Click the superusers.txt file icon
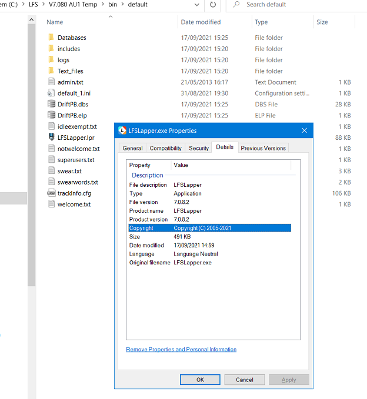Viewport: 367px width, 399px height. tap(51, 160)
